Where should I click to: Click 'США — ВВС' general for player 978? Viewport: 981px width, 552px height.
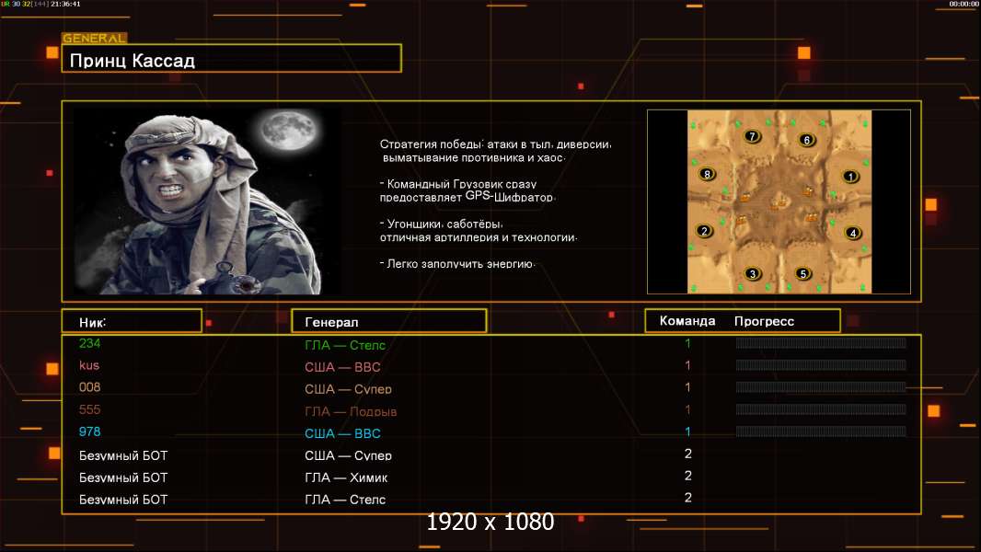point(342,433)
